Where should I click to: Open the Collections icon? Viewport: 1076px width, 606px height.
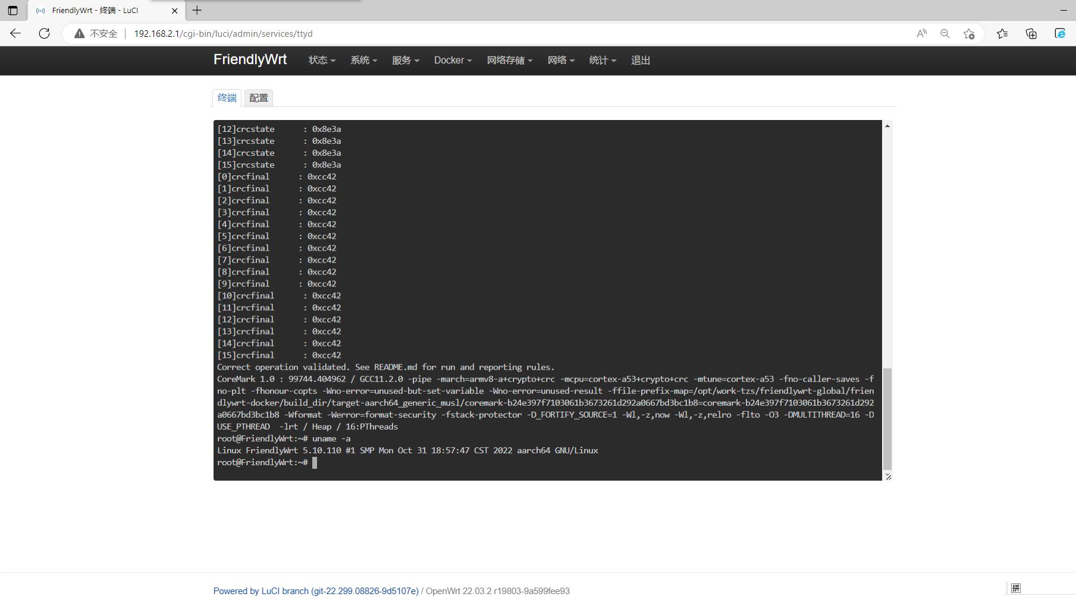(1031, 34)
